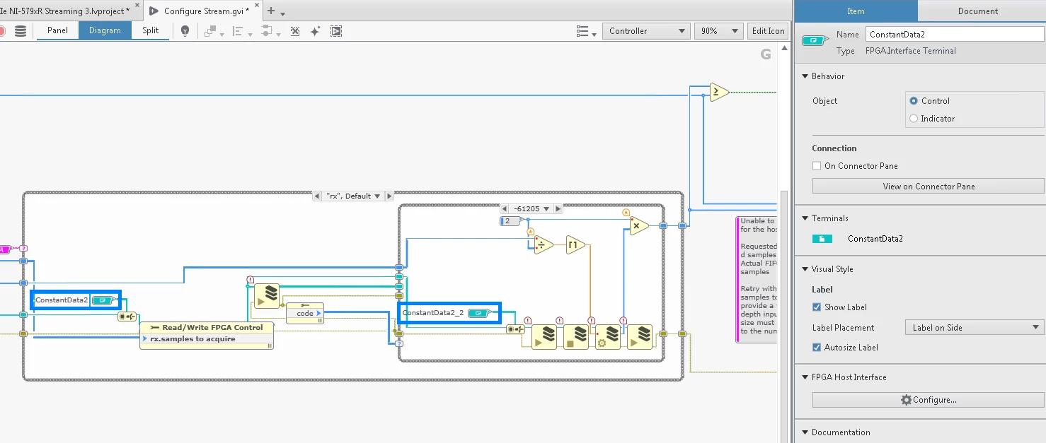Click the create SubVI from selection icon
Viewport: 1046px width, 443px height.
click(x=335, y=31)
